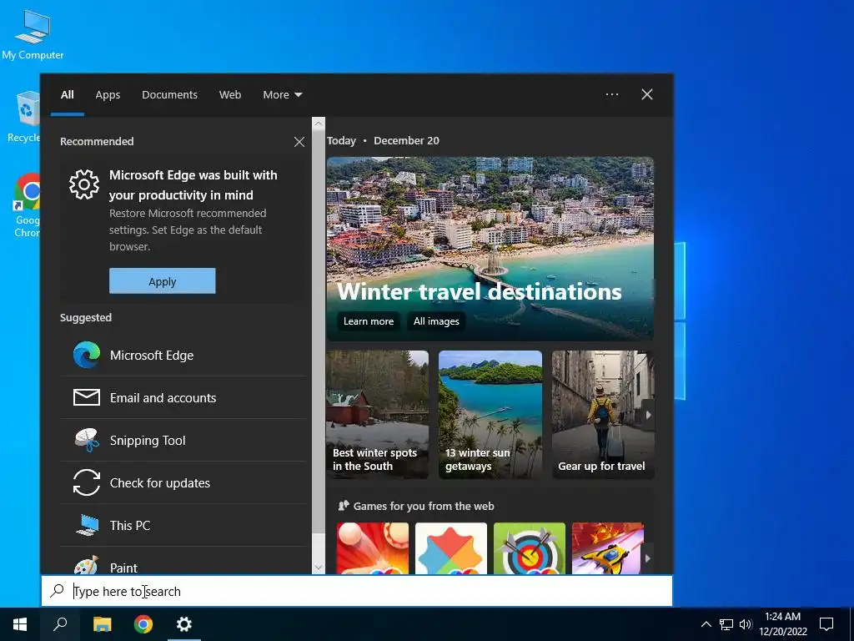The width and height of the screenshot is (854, 641).
Task: Open Email and accounts settings
Action: point(183,398)
